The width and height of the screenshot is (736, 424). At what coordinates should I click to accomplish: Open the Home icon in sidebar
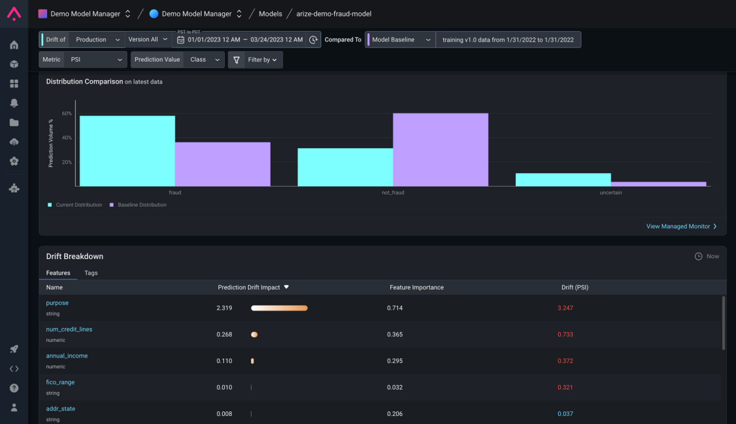[x=14, y=45]
